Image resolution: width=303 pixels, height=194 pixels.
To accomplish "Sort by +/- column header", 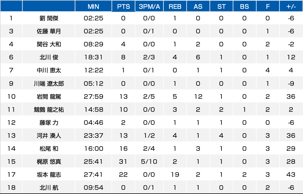I will [291, 6].
